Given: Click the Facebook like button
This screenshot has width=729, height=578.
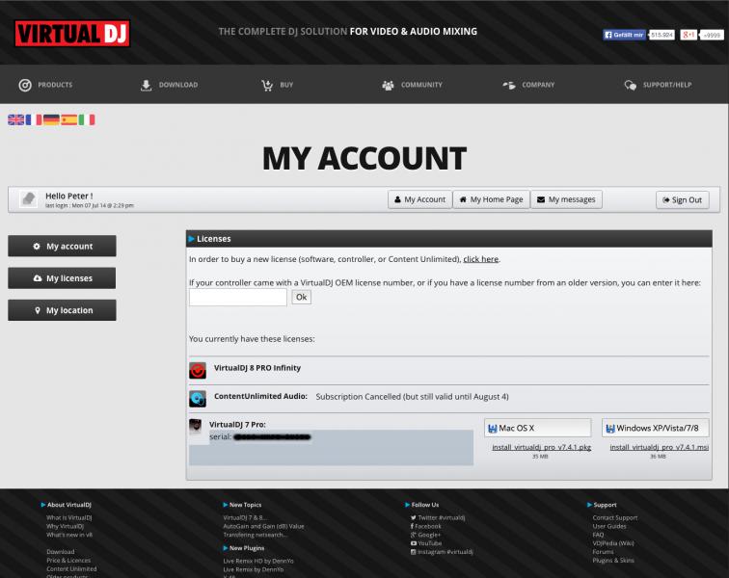Looking at the screenshot, I should pos(624,35).
